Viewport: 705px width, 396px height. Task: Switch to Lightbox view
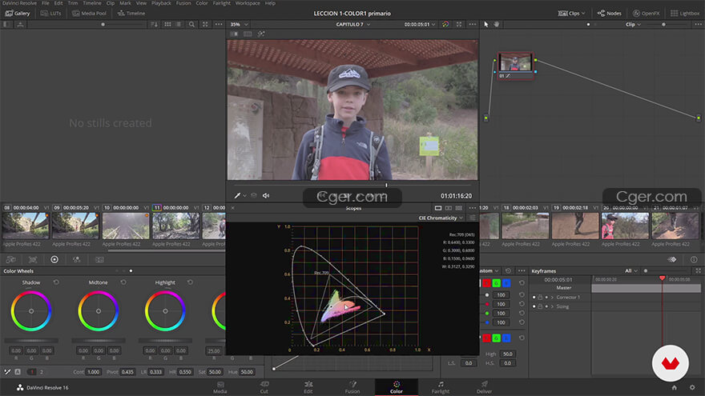tap(685, 14)
